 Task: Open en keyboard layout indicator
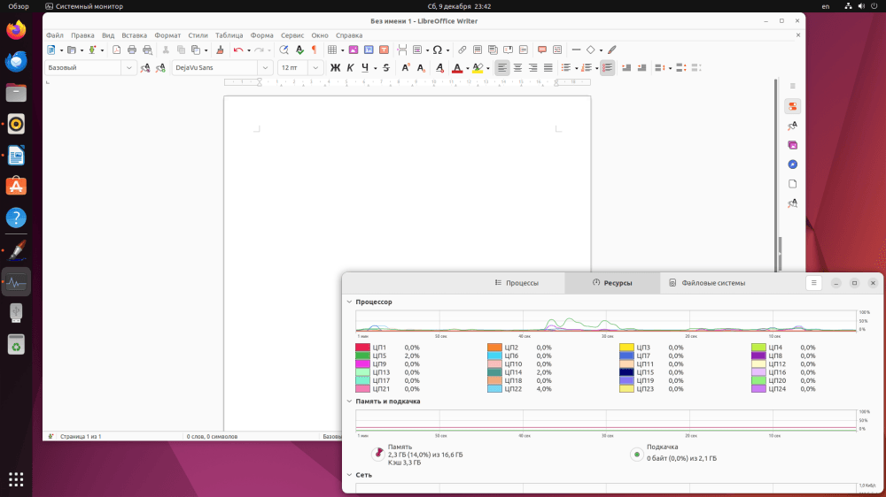point(826,6)
